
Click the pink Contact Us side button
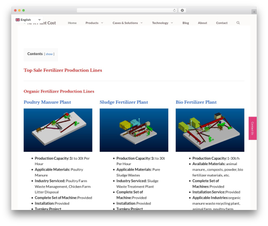click(x=252, y=128)
